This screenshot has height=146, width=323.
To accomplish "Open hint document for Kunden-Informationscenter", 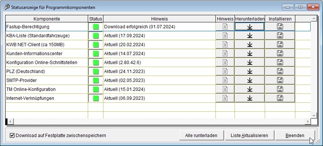I will click(x=225, y=53).
